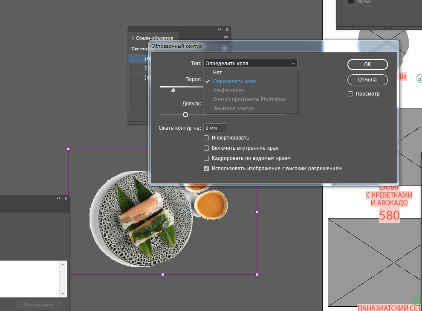
Task: Expand the Стили объектов panel title arrows
Action: tap(133, 38)
